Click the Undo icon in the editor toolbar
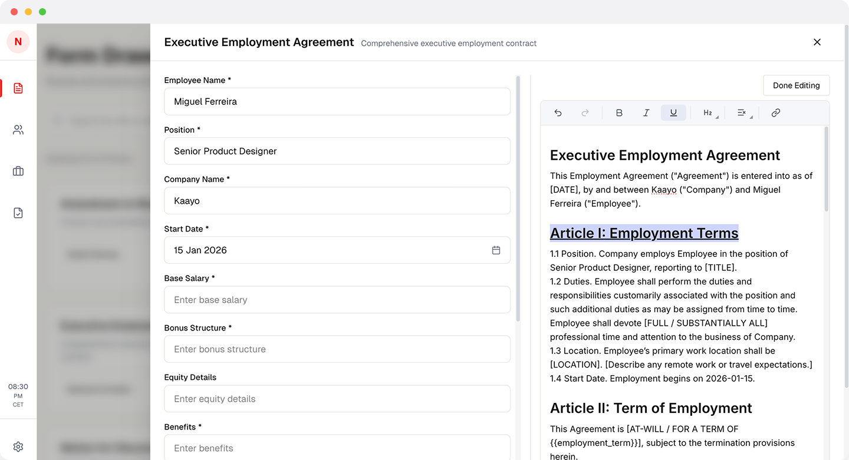 (x=558, y=112)
